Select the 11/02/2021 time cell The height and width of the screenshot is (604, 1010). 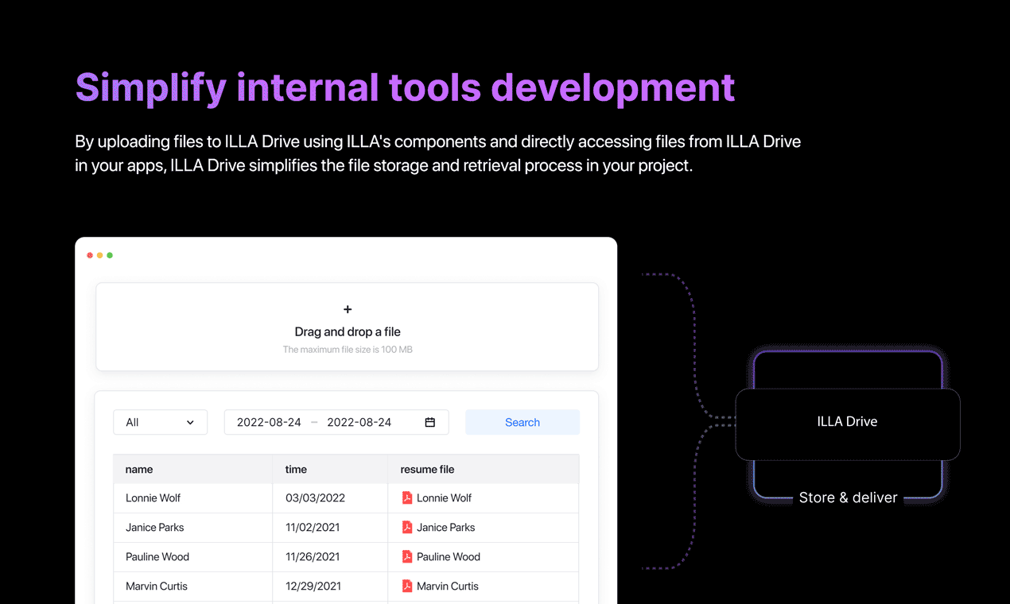tap(330, 527)
